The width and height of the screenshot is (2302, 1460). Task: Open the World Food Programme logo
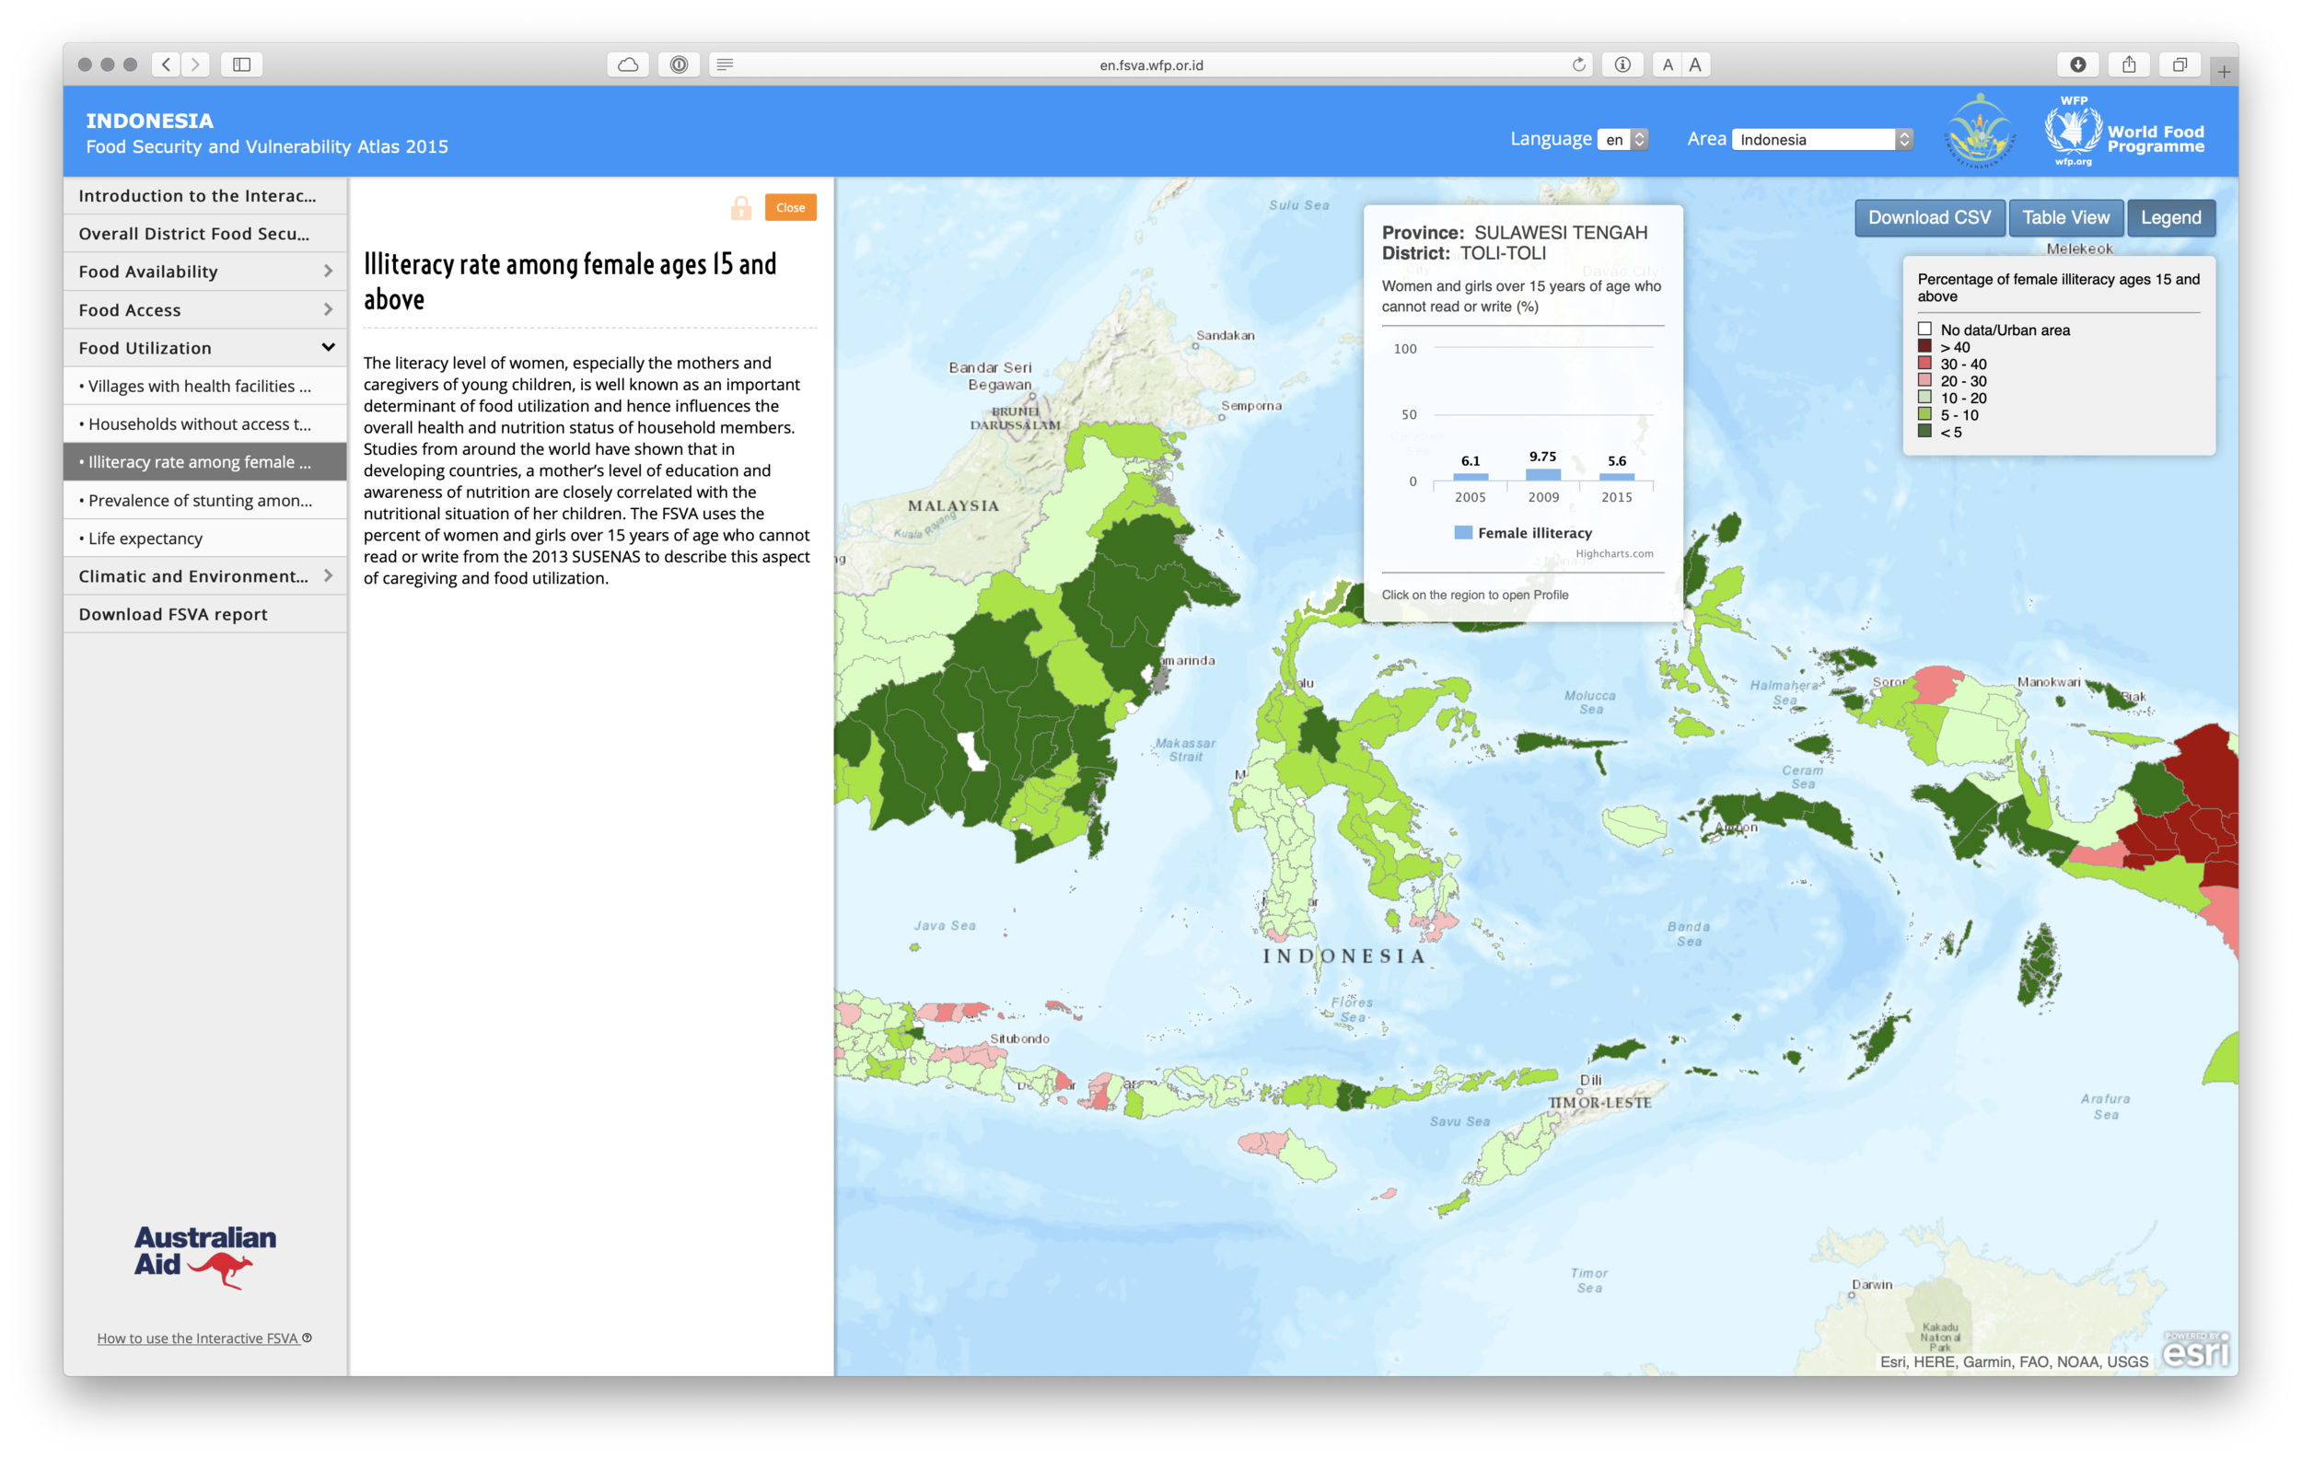pyautogui.click(x=2124, y=131)
